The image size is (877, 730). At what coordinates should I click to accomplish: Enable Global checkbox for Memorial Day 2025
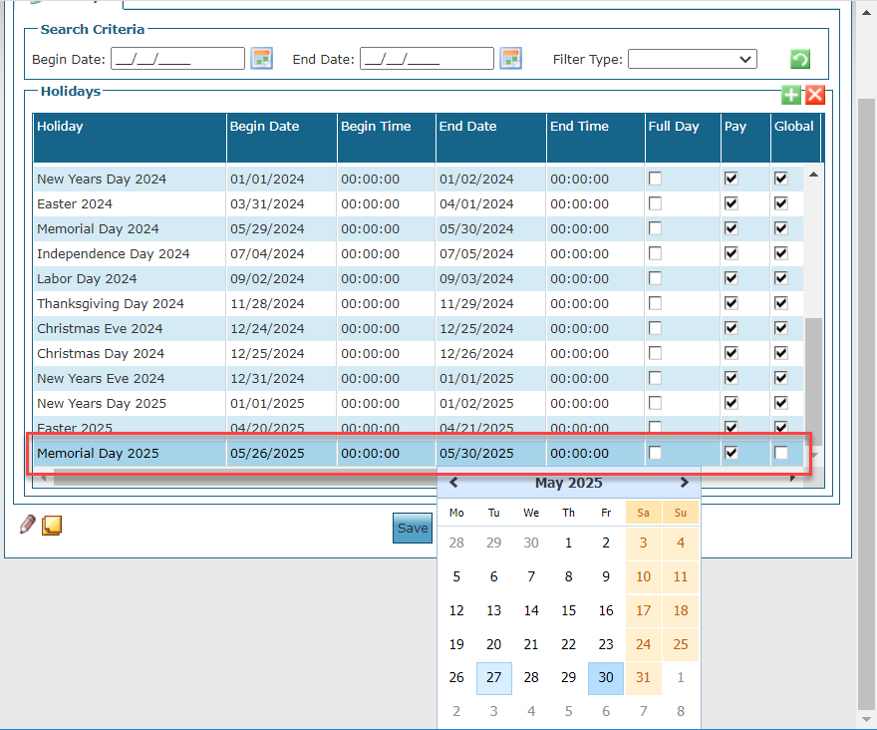pyautogui.click(x=781, y=453)
